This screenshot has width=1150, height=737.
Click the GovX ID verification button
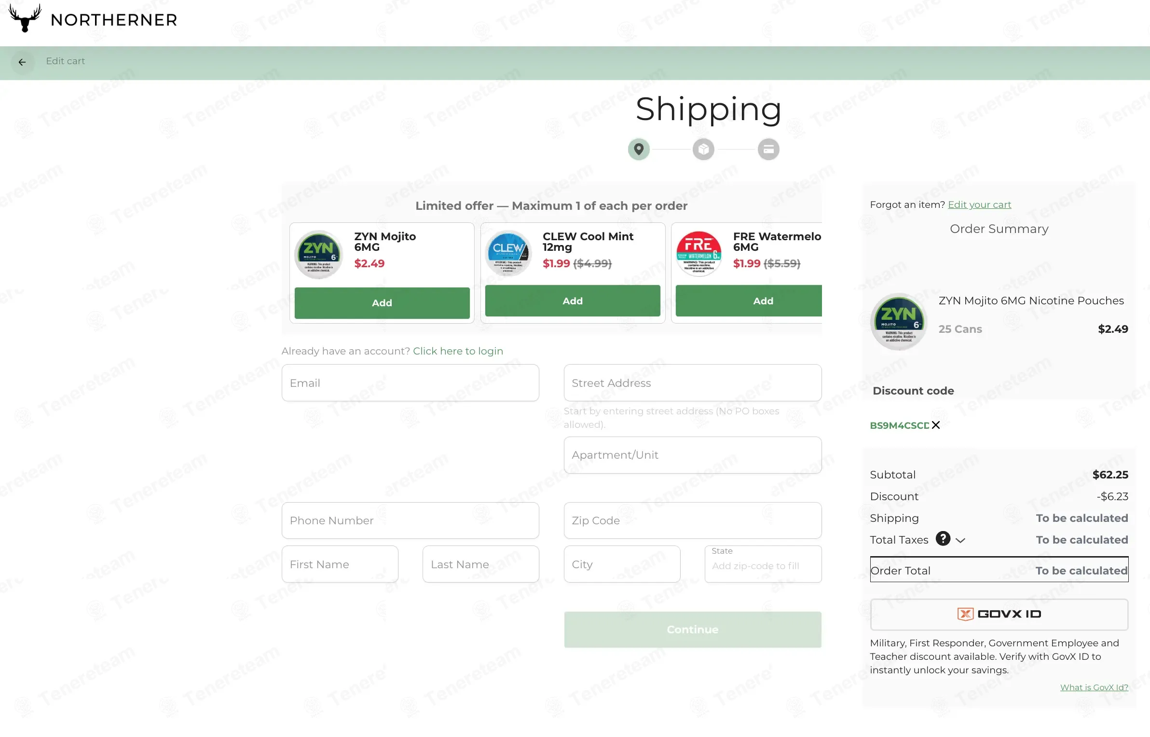coord(999,614)
